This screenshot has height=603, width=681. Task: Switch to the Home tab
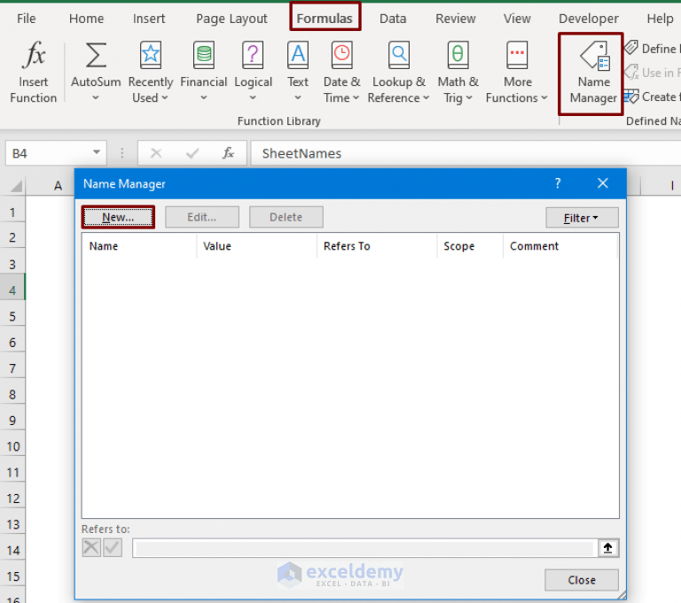click(86, 19)
